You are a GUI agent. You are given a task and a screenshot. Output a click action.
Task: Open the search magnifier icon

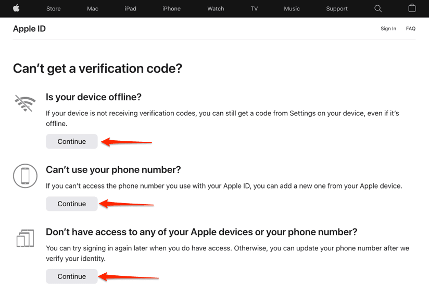pyautogui.click(x=378, y=8)
